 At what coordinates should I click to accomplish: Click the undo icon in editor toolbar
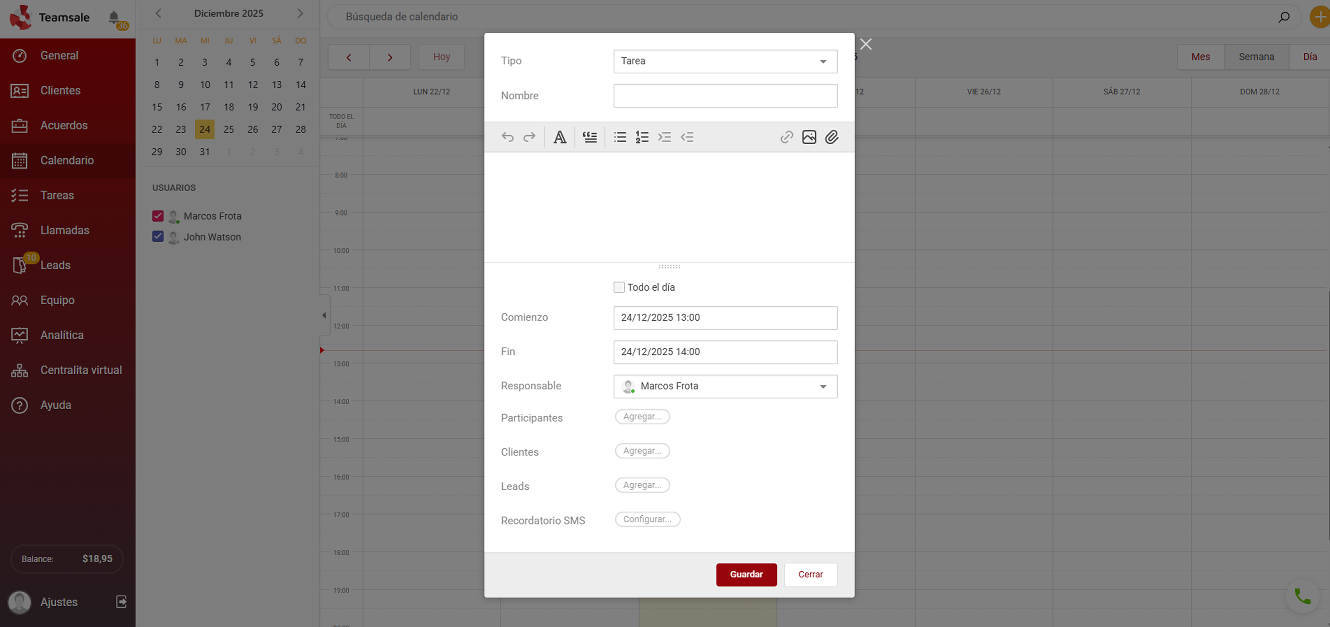tap(507, 137)
